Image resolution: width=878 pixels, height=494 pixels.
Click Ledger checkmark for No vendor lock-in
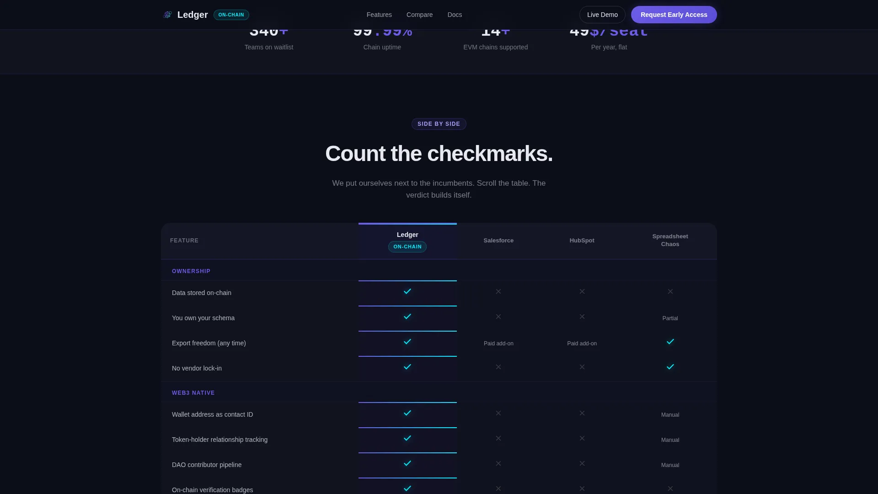(x=407, y=367)
